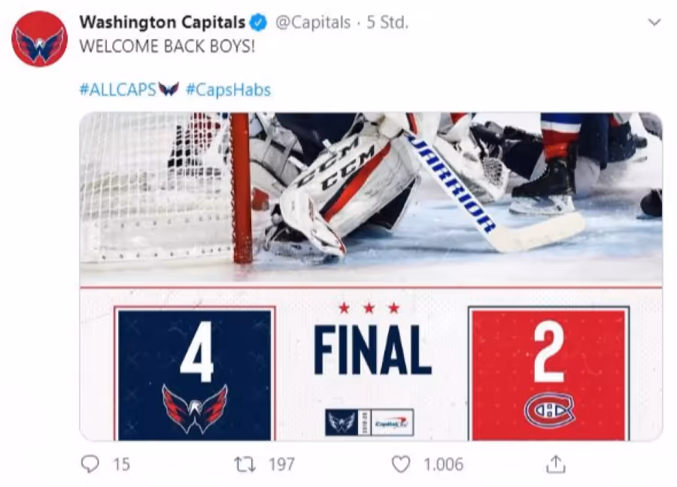Click the Washington Capitals display name
The height and width of the screenshot is (487, 677).
coord(162,23)
